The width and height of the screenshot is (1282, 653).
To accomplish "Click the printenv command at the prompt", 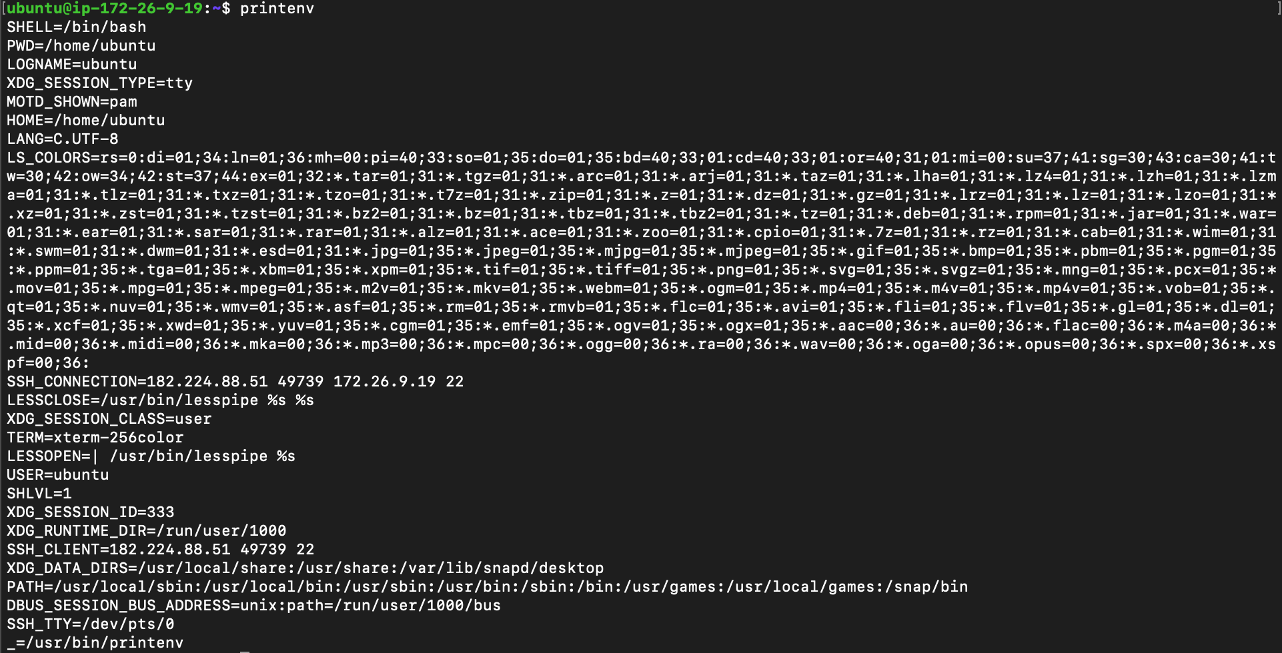I will (x=277, y=9).
